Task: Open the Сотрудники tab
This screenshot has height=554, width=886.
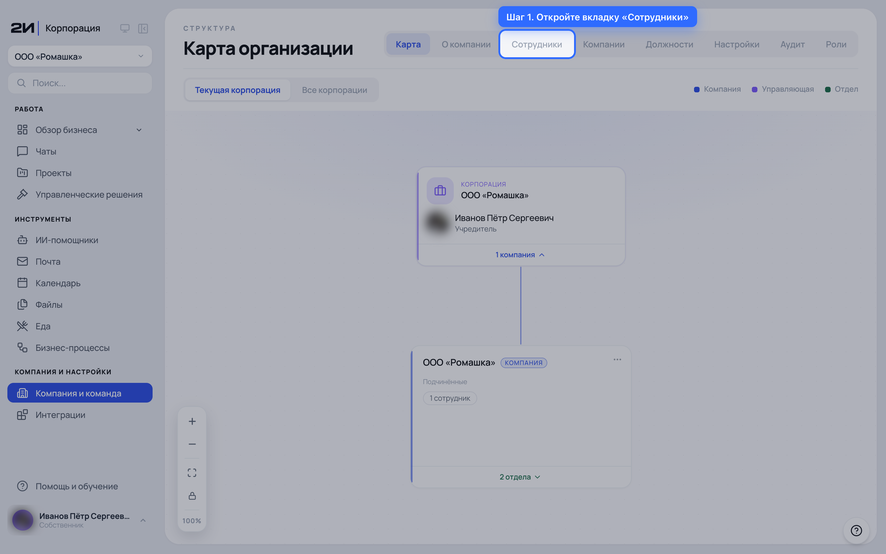Action: 537,44
